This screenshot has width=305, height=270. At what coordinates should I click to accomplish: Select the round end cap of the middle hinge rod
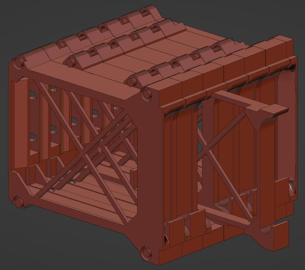click(x=70, y=62)
